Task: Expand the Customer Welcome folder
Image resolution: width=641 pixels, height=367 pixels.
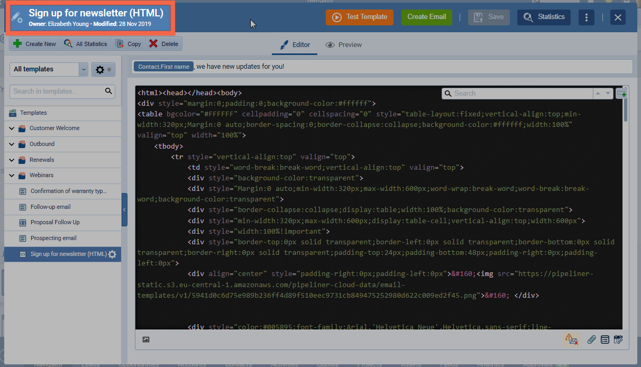Action: coord(12,128)
